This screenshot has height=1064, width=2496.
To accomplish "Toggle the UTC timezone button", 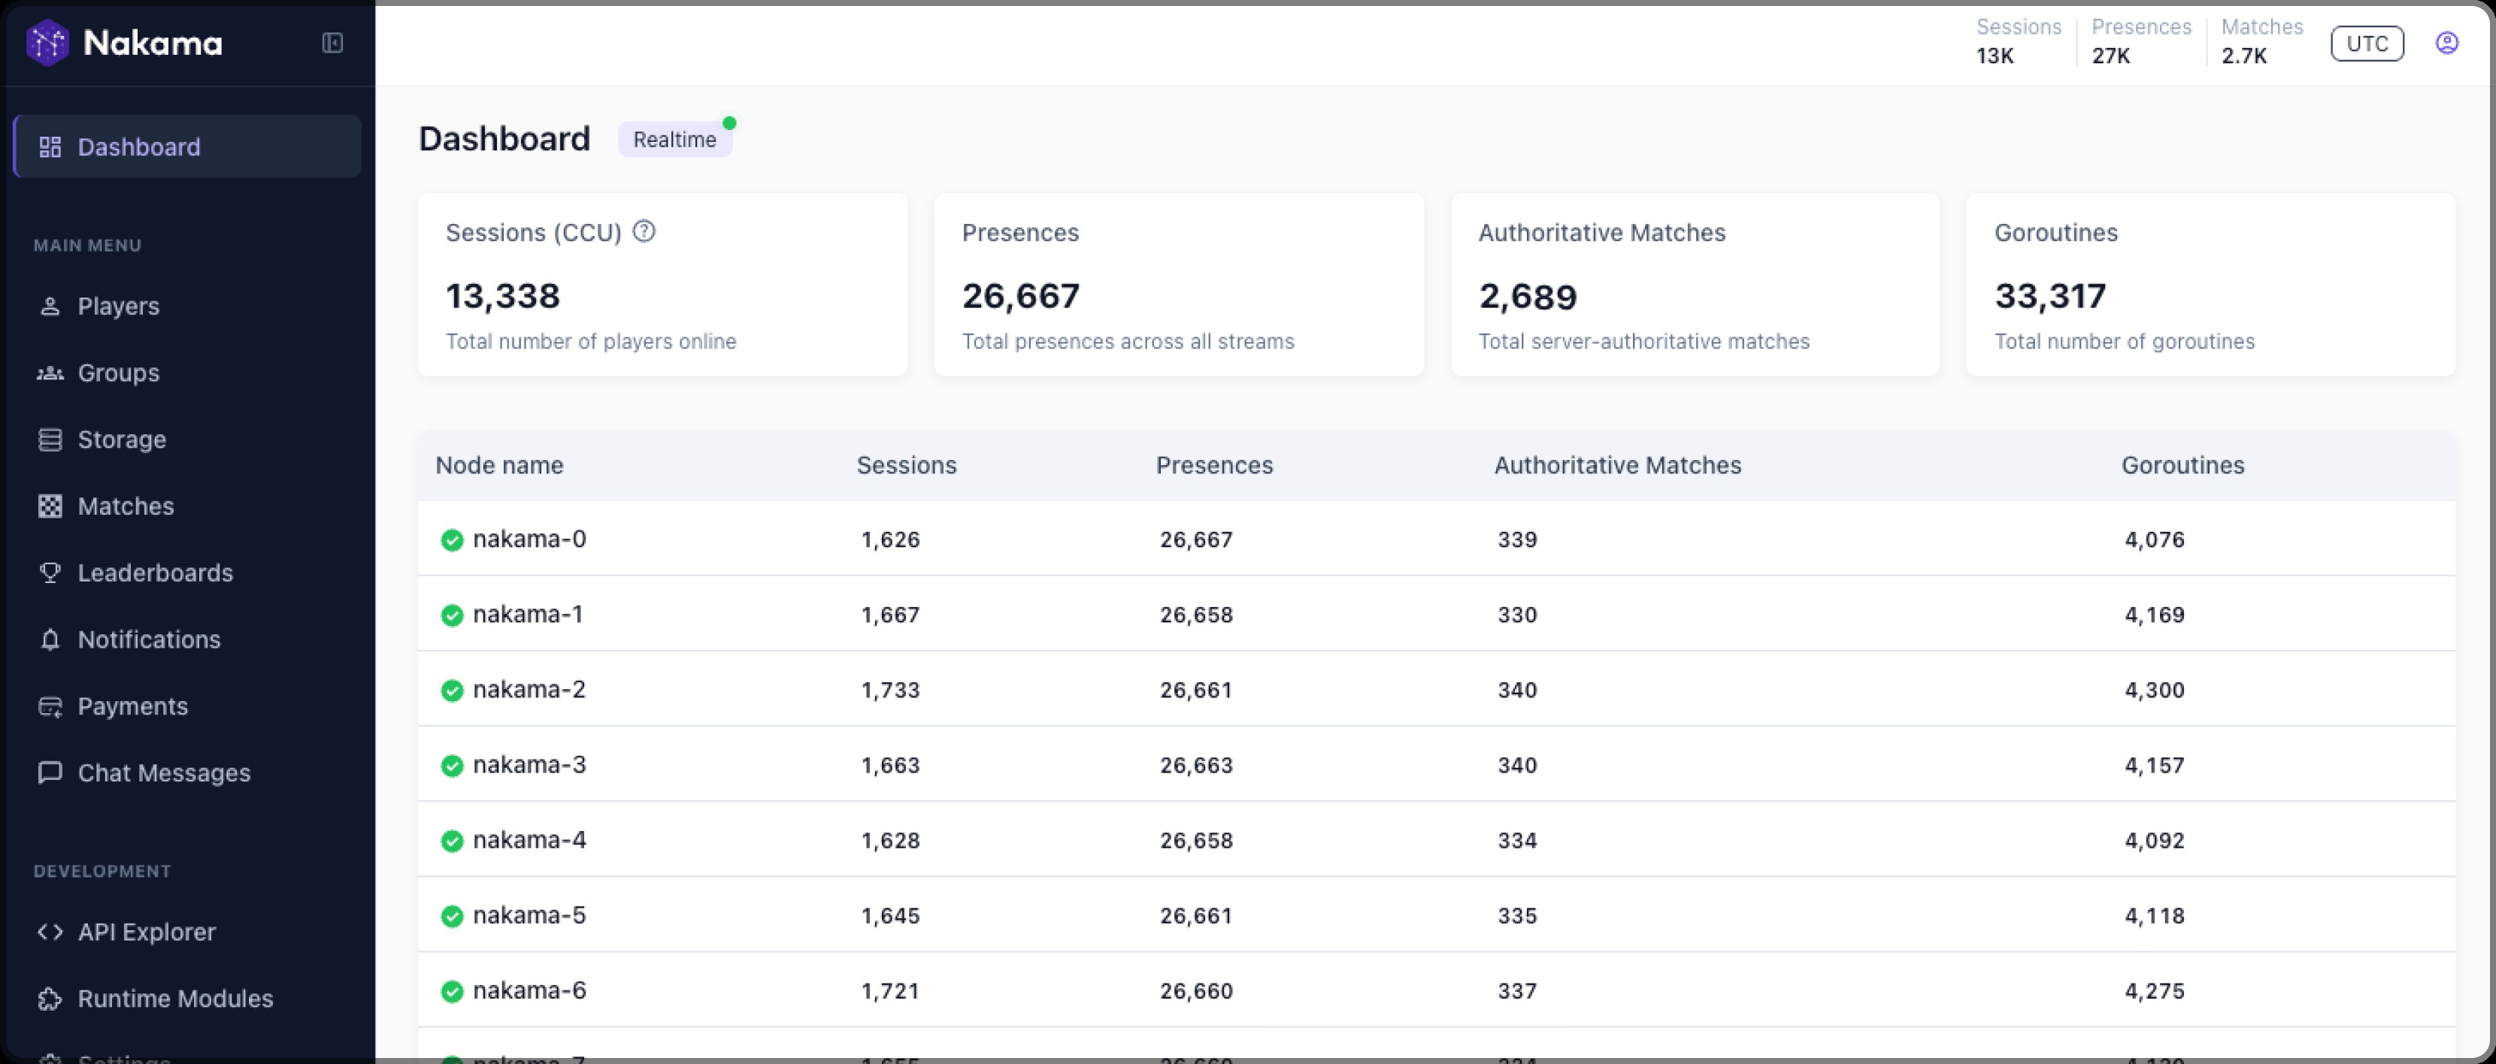I will (x=2367, y=44).
